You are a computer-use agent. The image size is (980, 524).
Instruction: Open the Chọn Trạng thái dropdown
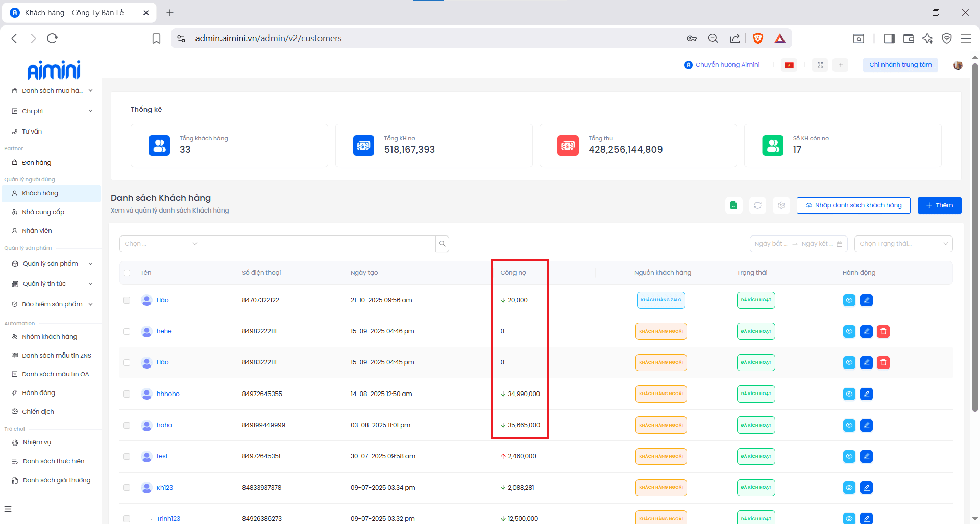pyautogui.click(x=903, y=244)
